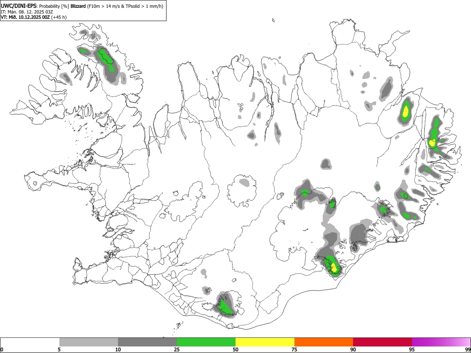Image resolution: width=471 pixels, height=353 pixels.
Task: Click the purple 95-99 legend swatch
Action: click(x=441, y=342)
